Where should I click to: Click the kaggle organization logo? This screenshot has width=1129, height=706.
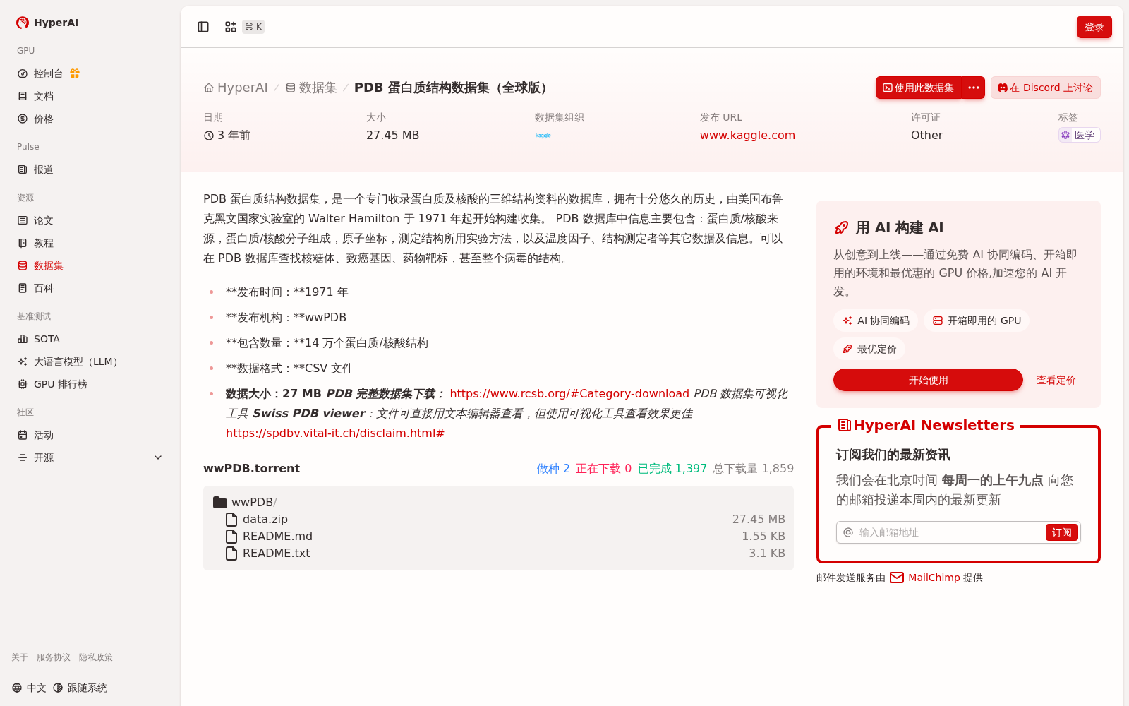coord(543,135)
